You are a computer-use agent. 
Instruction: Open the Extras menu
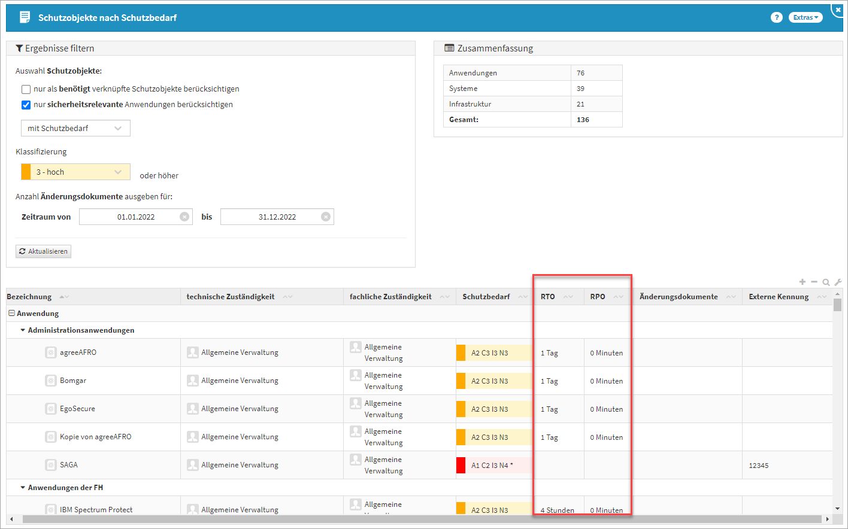point(805,17)
